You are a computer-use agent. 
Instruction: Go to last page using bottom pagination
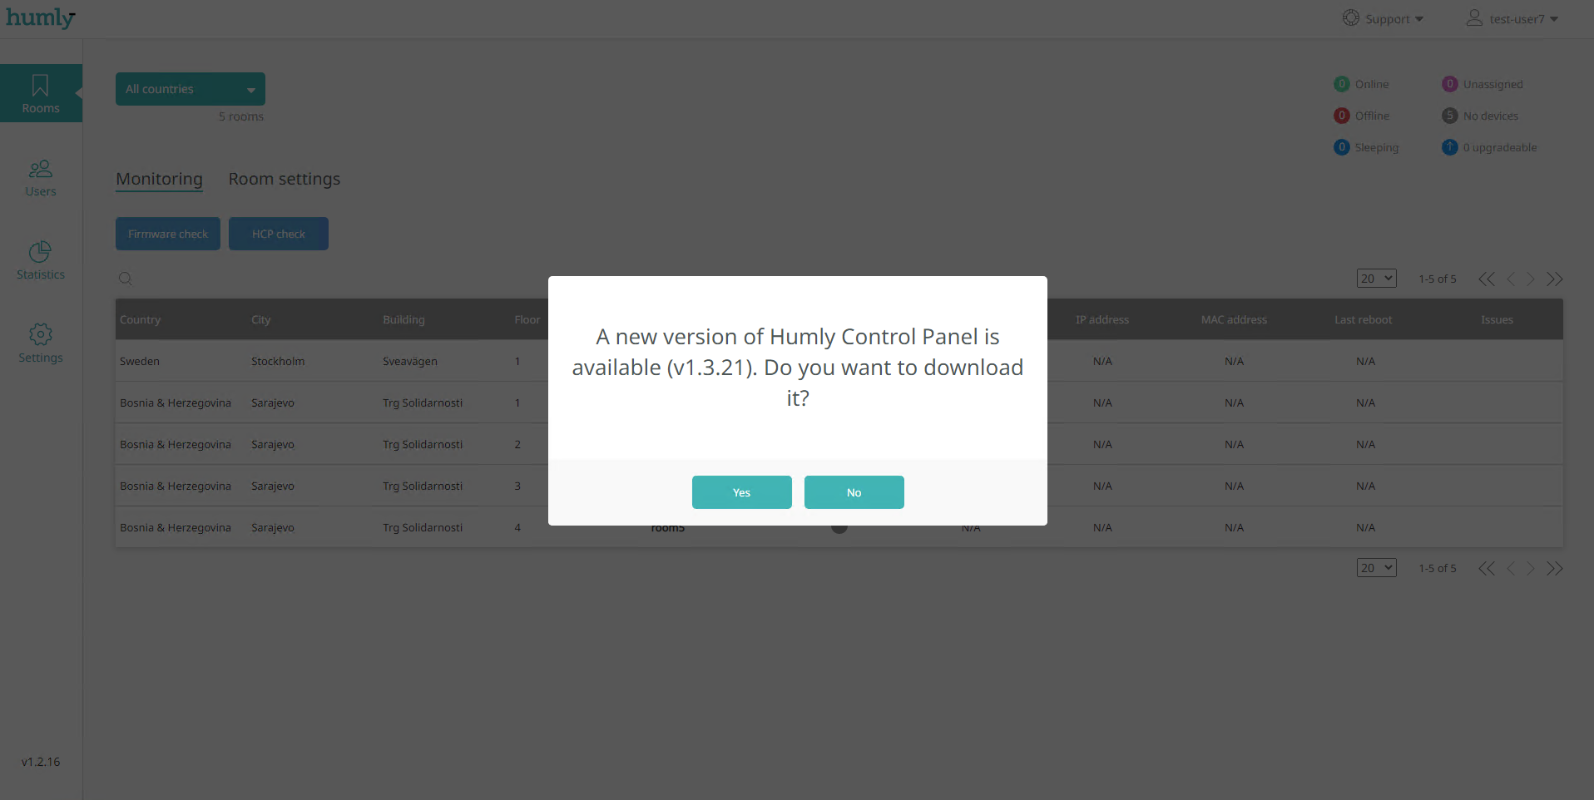click(1555, 568)
